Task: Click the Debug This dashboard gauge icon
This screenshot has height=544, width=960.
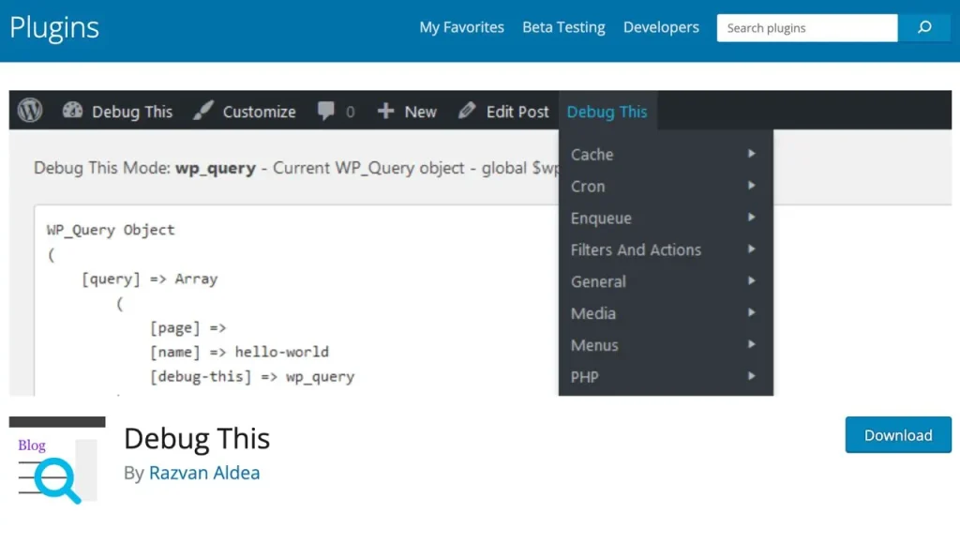Action: pos(72,111)
